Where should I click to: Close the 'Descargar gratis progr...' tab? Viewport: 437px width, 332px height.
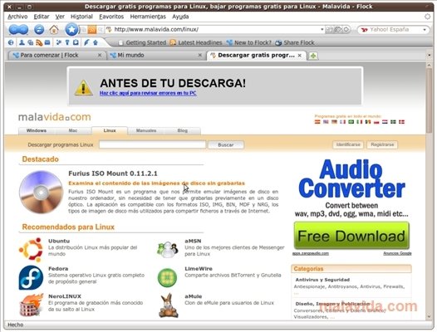300,56
